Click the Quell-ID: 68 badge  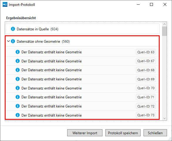pos(146,70)
